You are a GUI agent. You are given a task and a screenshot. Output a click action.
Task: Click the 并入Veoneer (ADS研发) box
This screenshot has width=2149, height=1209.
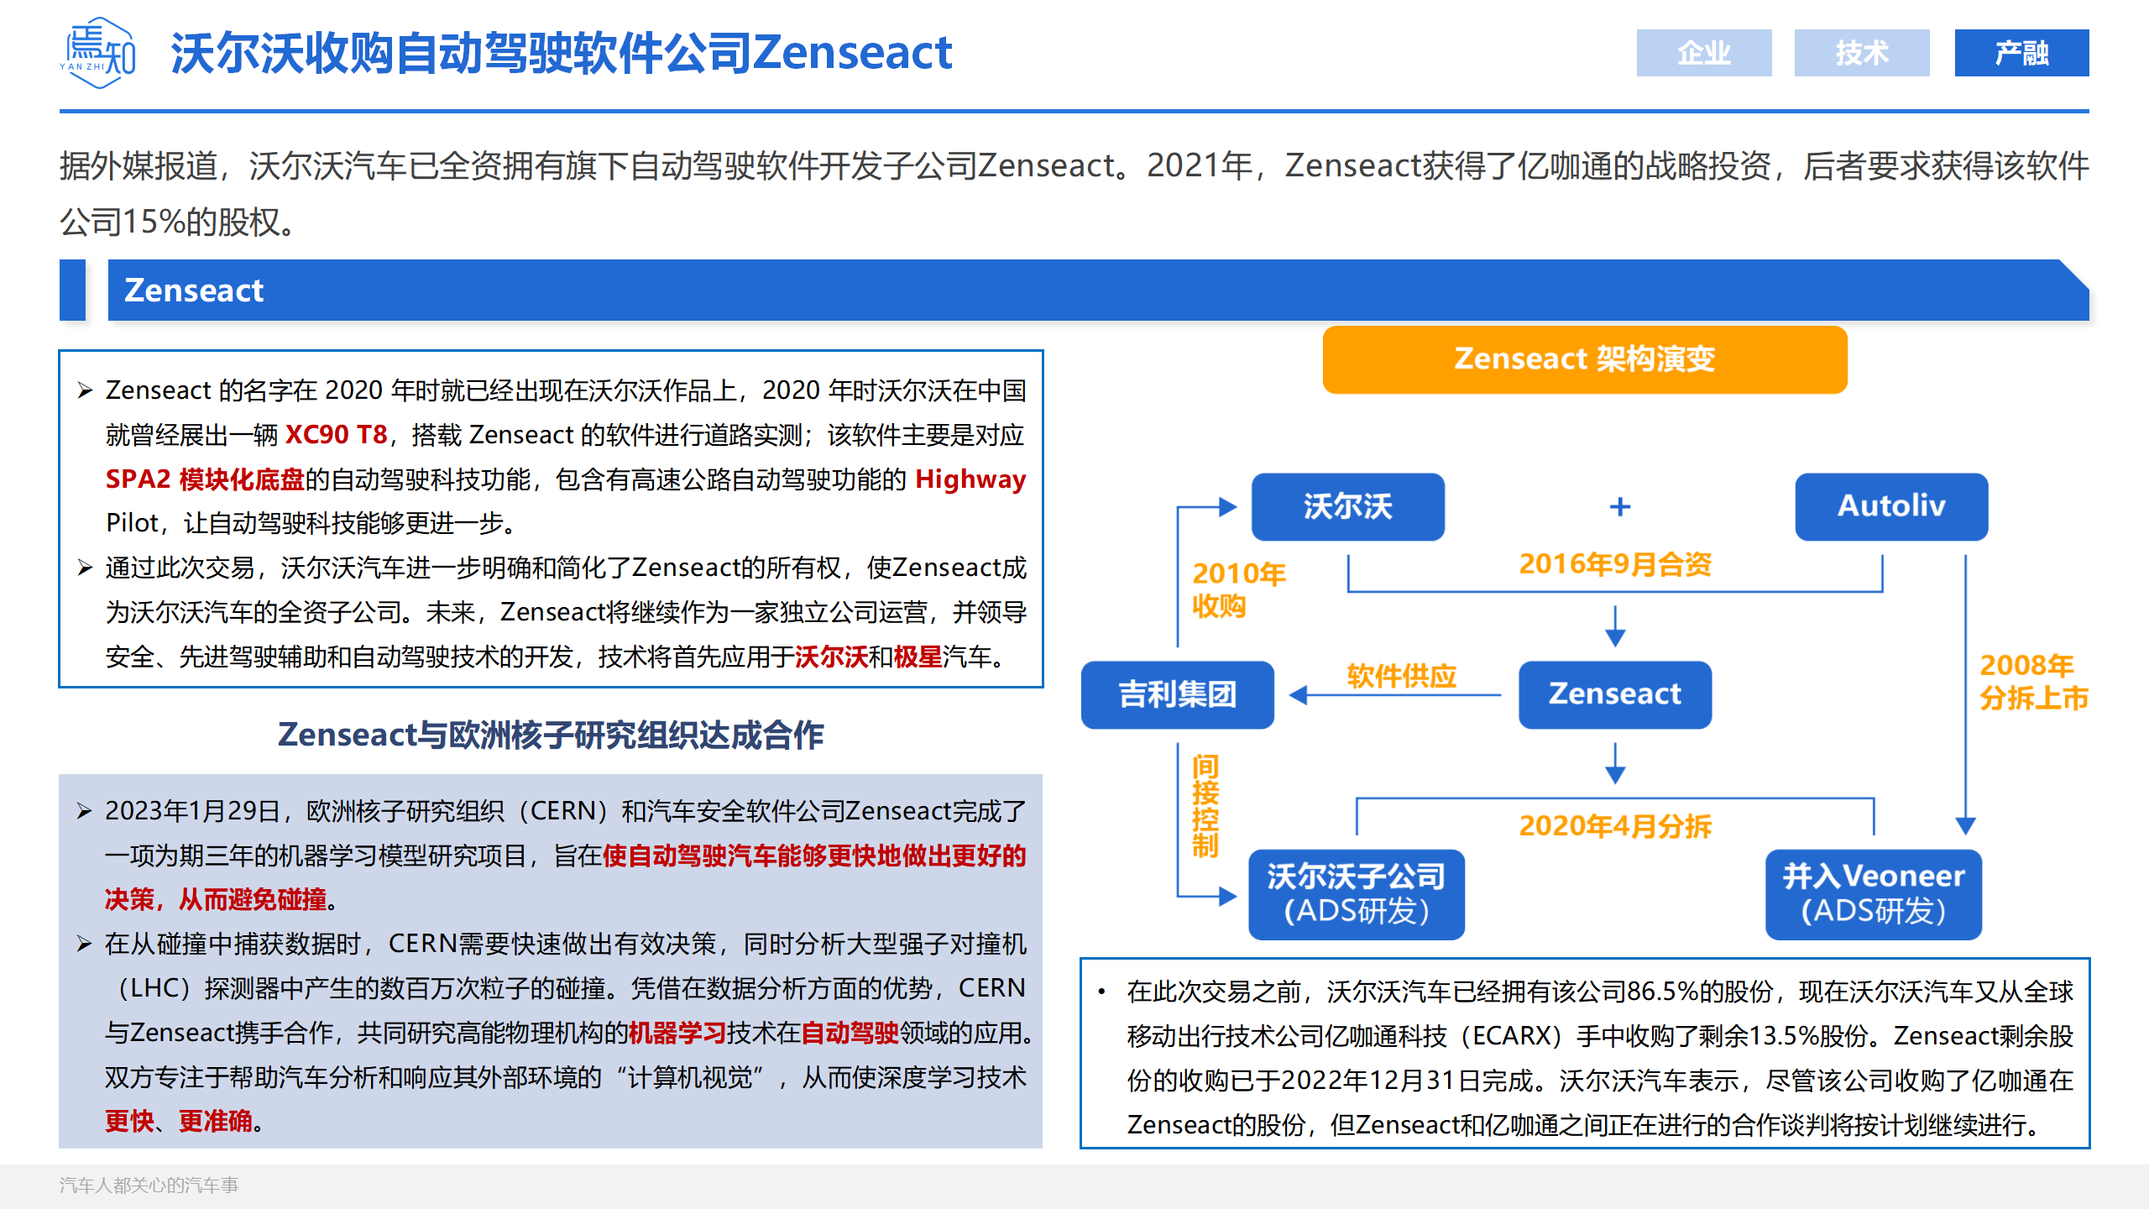pyautogui.click(x=1873, y=894)
